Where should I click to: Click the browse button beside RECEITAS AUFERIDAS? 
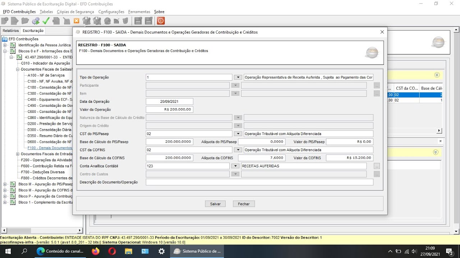(x=377, y=166)
